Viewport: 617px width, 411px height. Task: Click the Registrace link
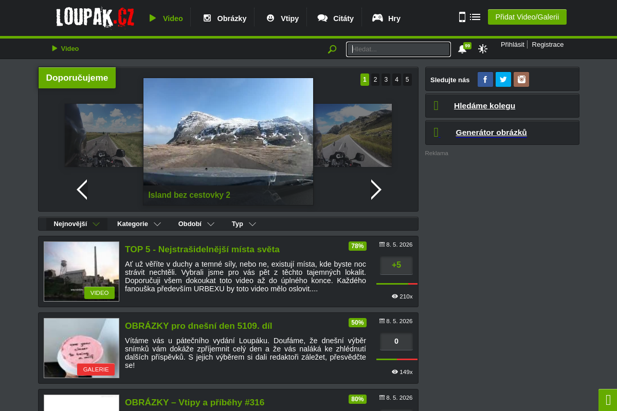coord(548,45)
